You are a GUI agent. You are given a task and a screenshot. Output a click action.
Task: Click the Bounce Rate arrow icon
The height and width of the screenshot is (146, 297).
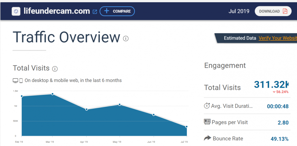pos(207,138)
